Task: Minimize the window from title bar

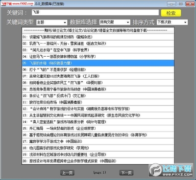Action: [x=171, y=4]
